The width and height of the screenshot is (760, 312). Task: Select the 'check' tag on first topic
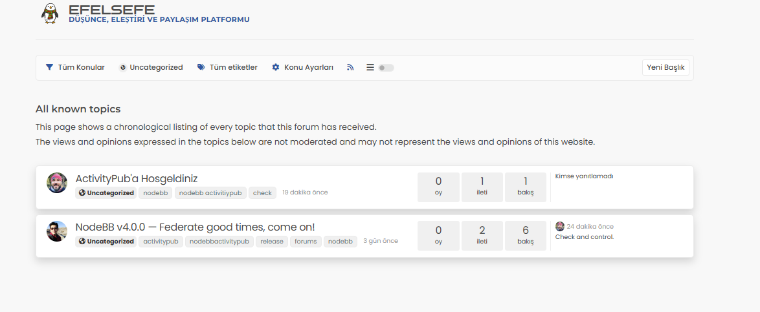262,192
